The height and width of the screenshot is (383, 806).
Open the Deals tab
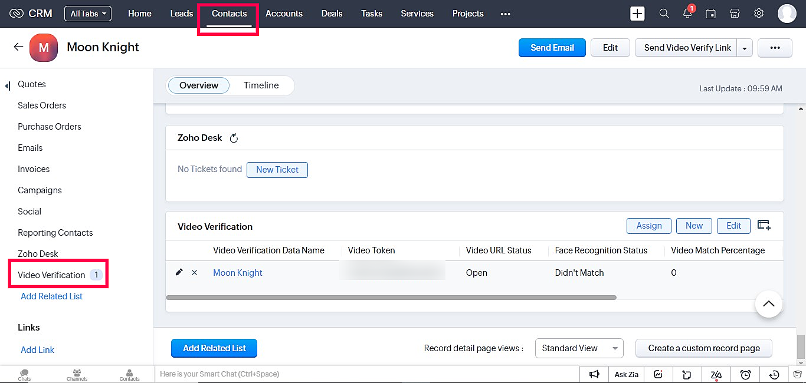[x=332, y=14]
